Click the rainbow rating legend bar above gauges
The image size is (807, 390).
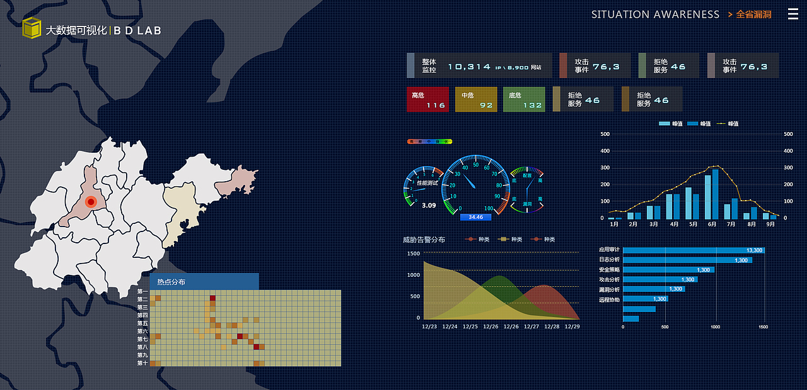click(429, 142)
